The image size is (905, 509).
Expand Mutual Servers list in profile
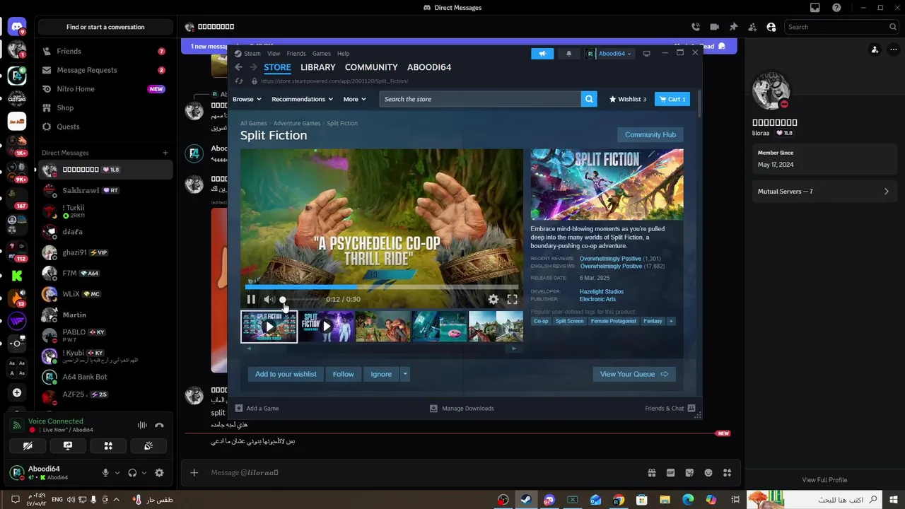click(x=823, y=192)
